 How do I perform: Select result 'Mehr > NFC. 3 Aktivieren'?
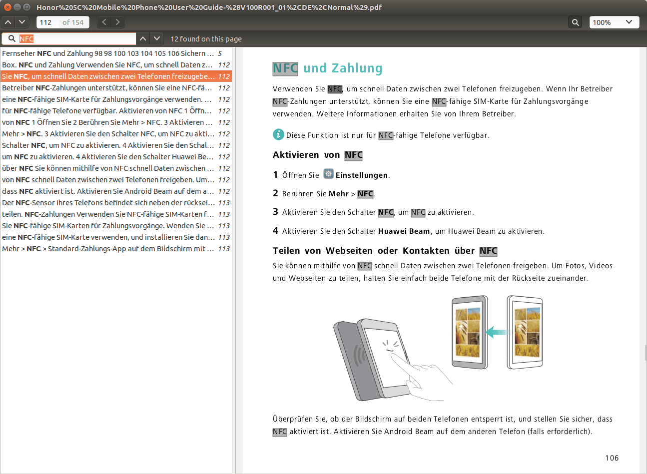[116, 134]
